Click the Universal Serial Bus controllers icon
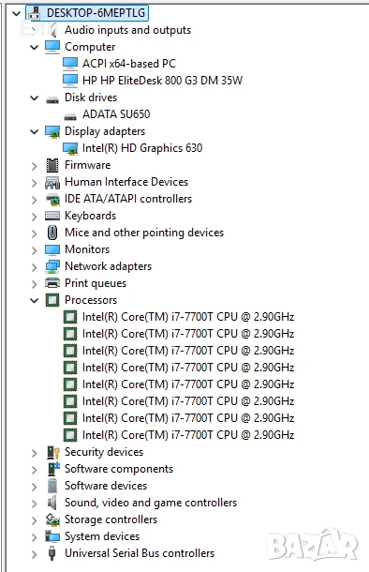This screenshot has height=572, width=369. (52, 553)
